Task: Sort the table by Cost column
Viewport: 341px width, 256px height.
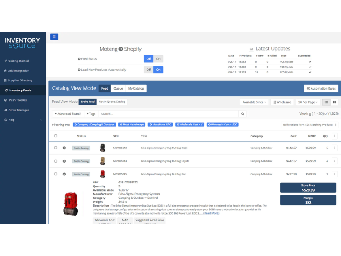Action: 293,136
